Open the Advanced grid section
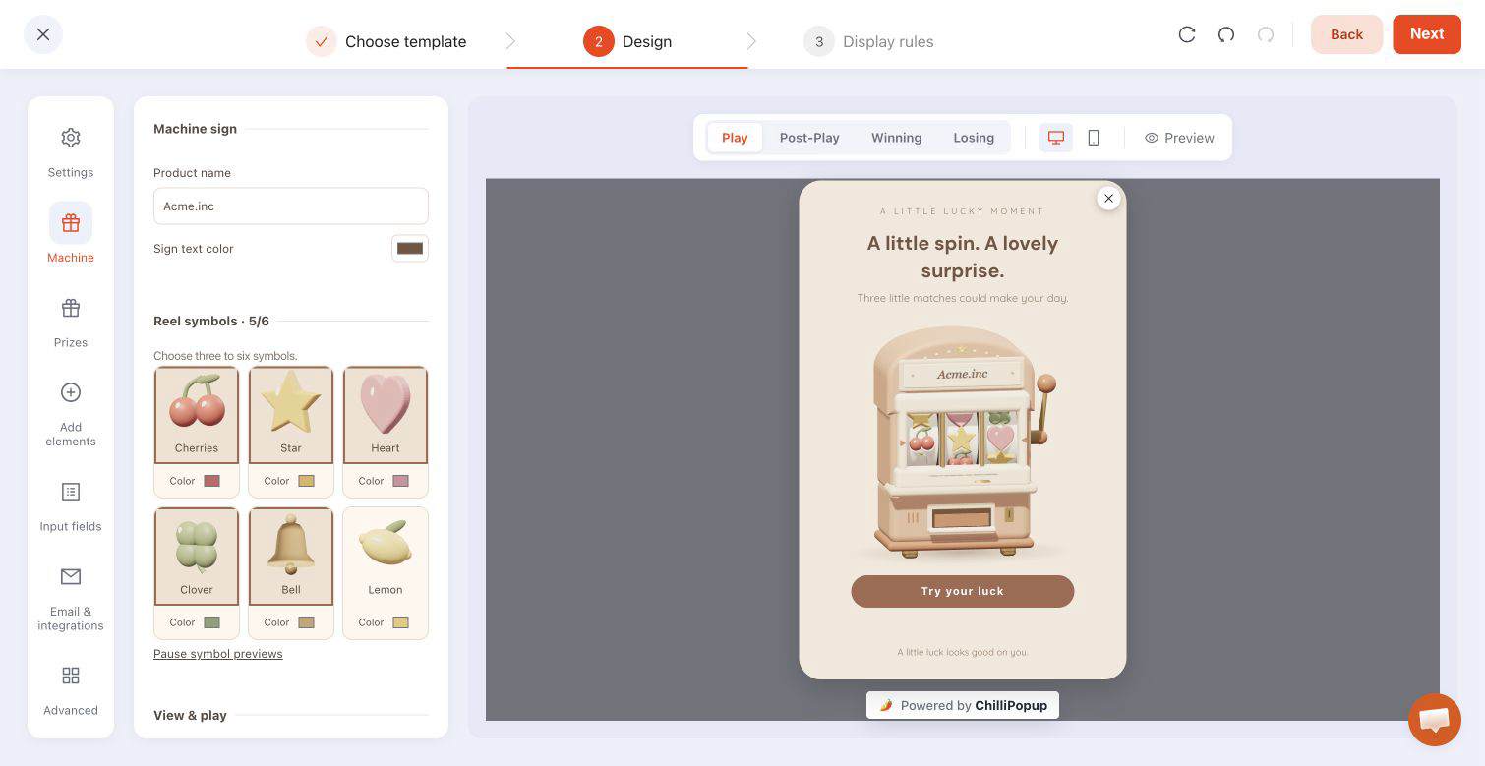This screenshot has height=766, width=1485. point(71,690)
